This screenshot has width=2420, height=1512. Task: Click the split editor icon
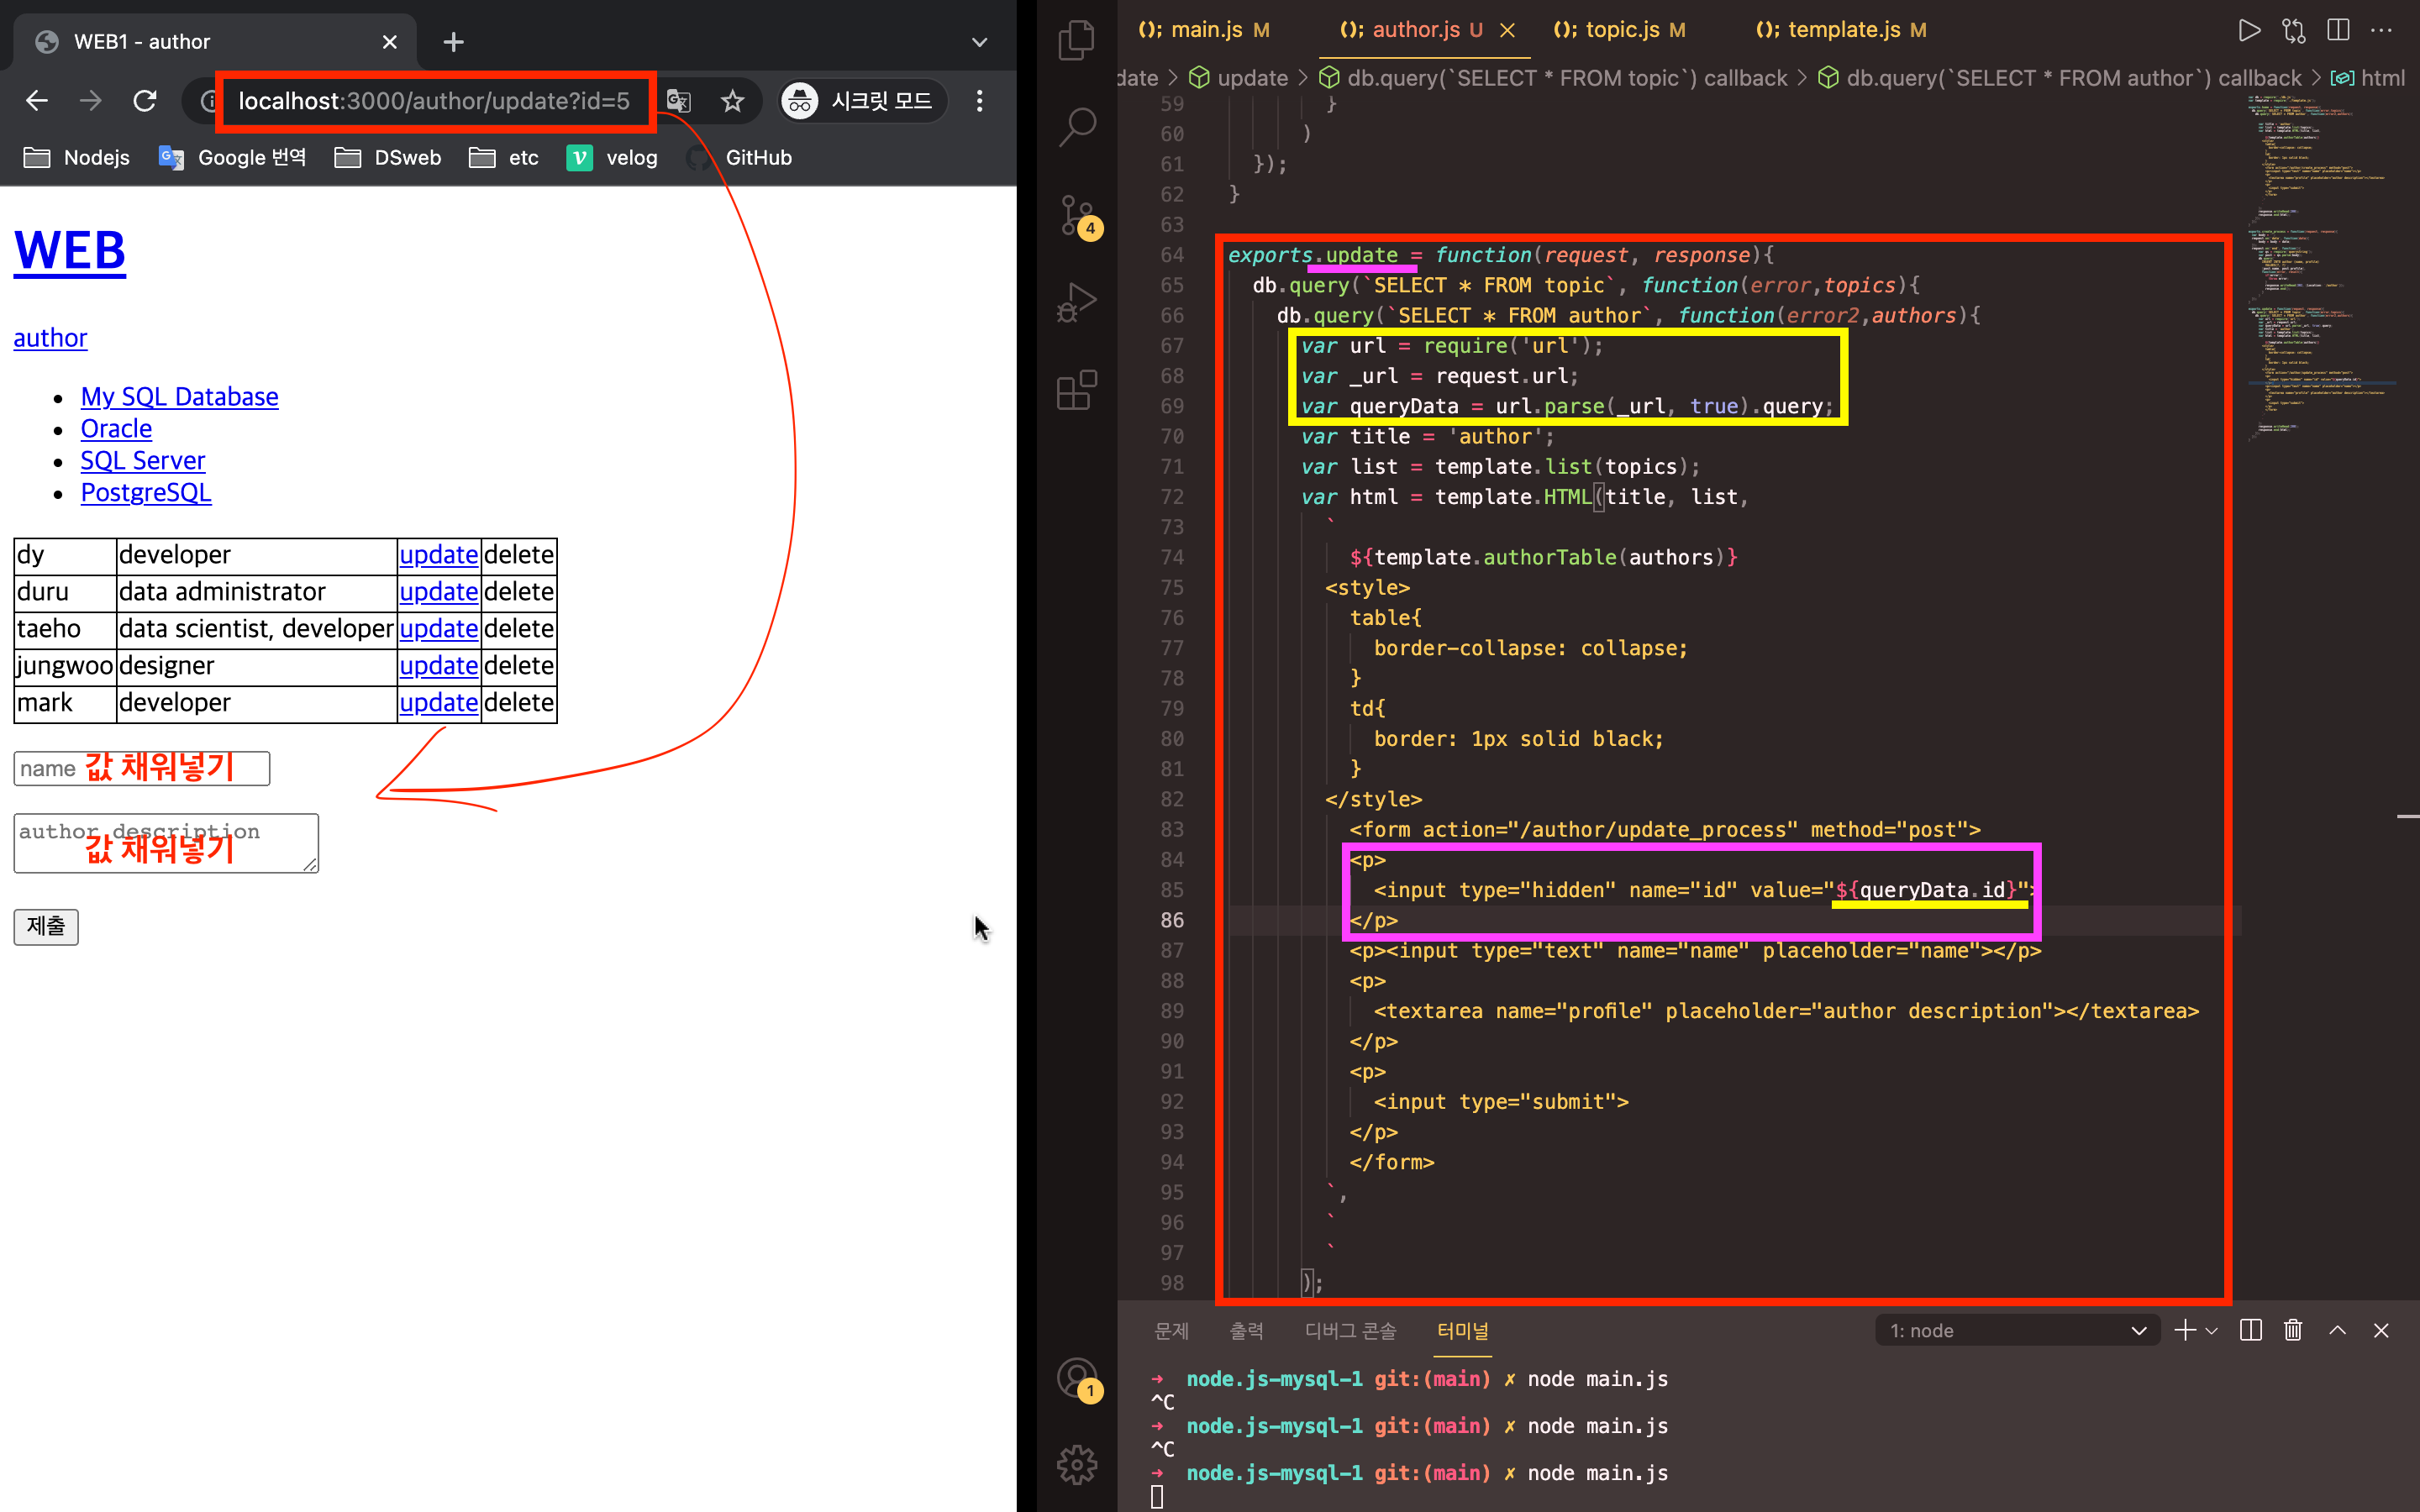pyautogui.click(x=2338, y=30)
